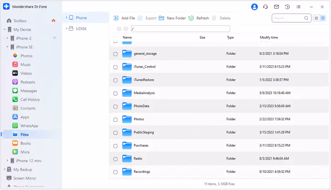Click the search magnifier icon
This screenshot has height=190, width=331.
point(306,18)
